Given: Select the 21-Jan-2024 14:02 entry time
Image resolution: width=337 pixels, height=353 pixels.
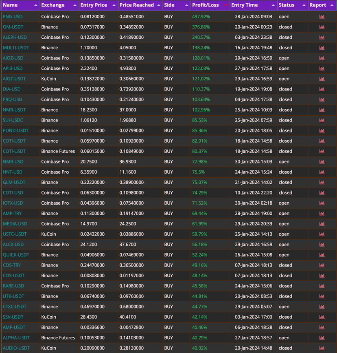Looking at the screenshot, I should click(254, 182).
